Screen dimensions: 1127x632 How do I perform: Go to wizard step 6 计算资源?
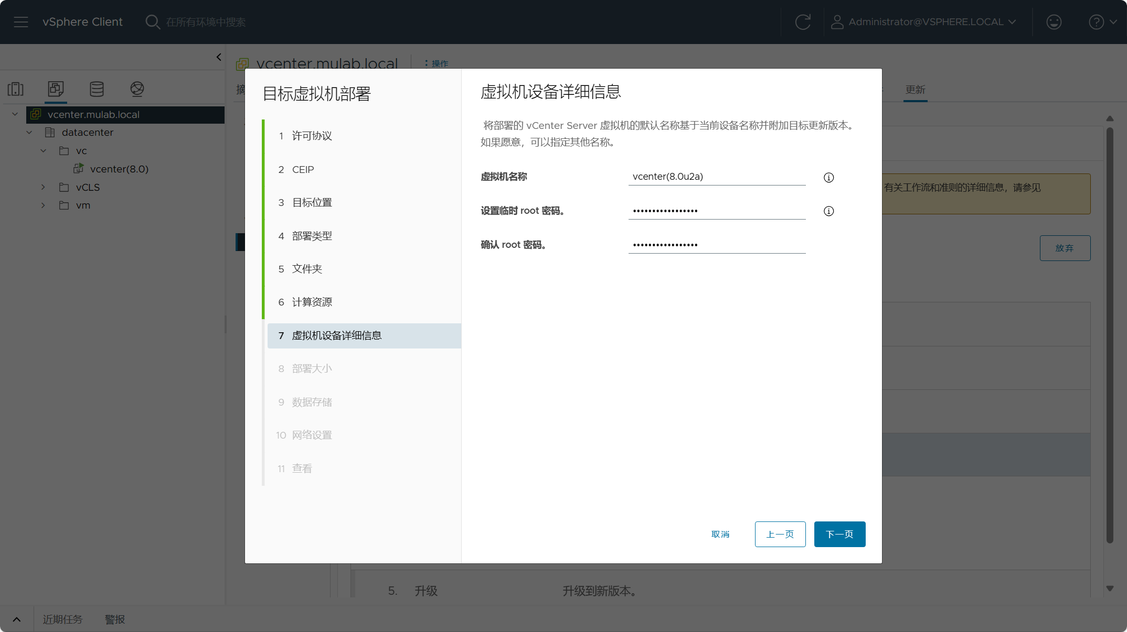(x=312, y=302)
